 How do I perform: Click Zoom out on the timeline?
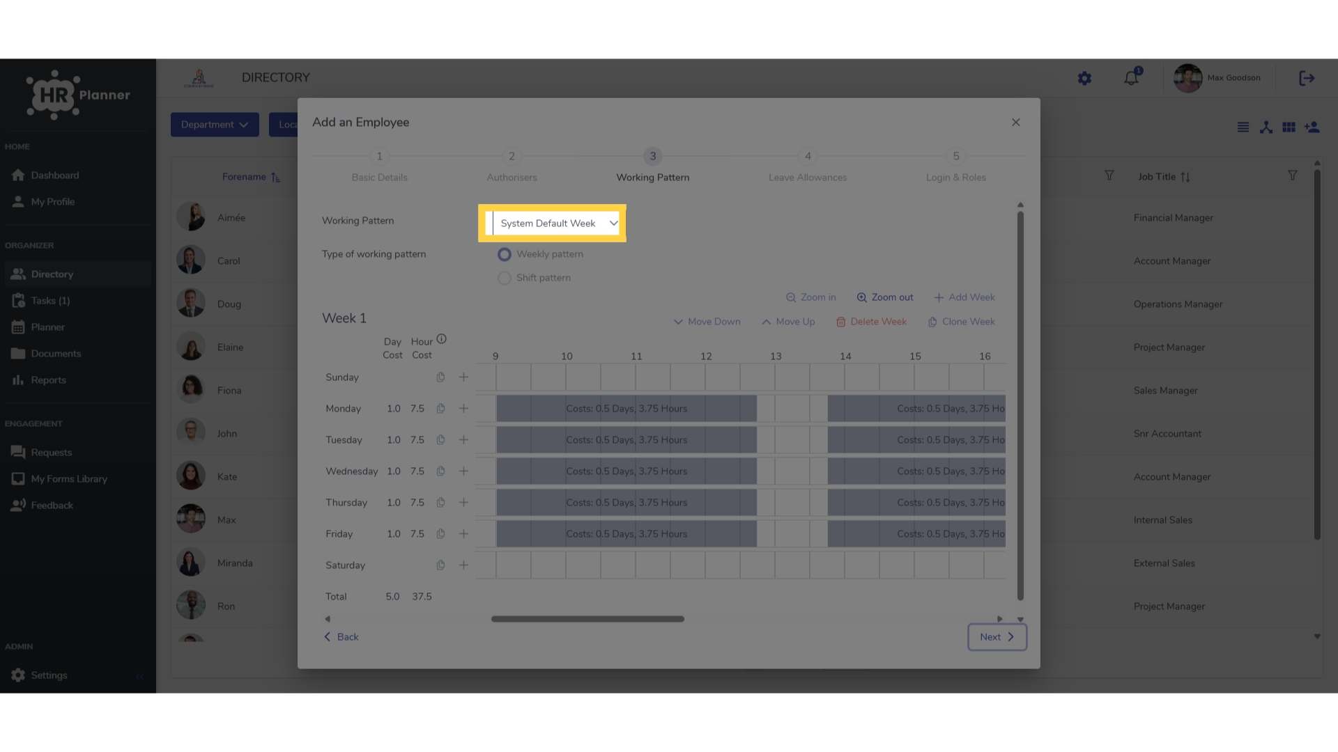885,297
